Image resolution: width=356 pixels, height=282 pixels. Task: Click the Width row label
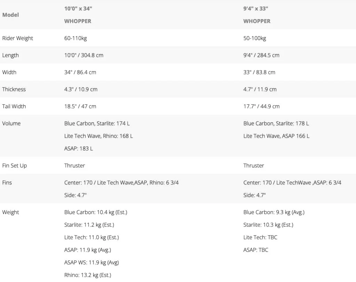coord(9,72)
